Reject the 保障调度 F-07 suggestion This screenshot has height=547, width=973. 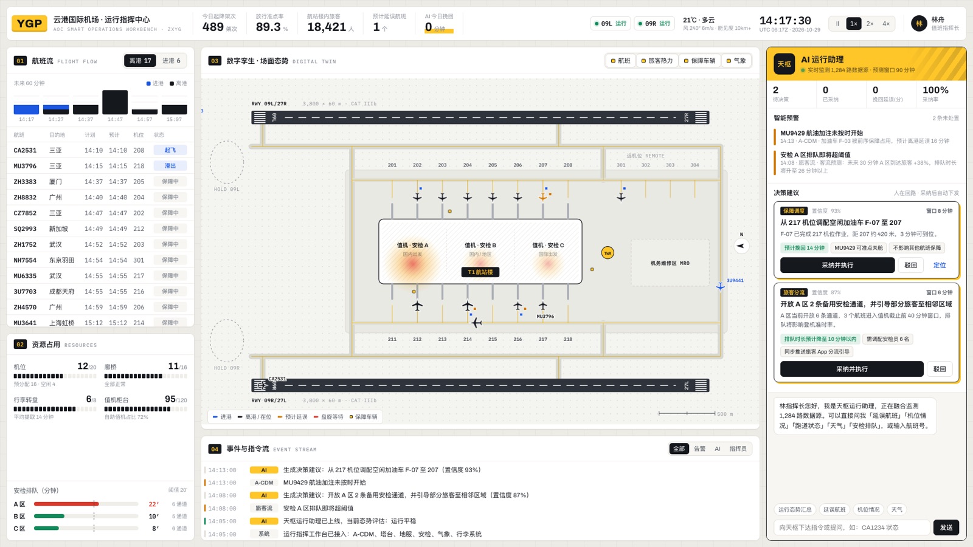click(910, 265)
